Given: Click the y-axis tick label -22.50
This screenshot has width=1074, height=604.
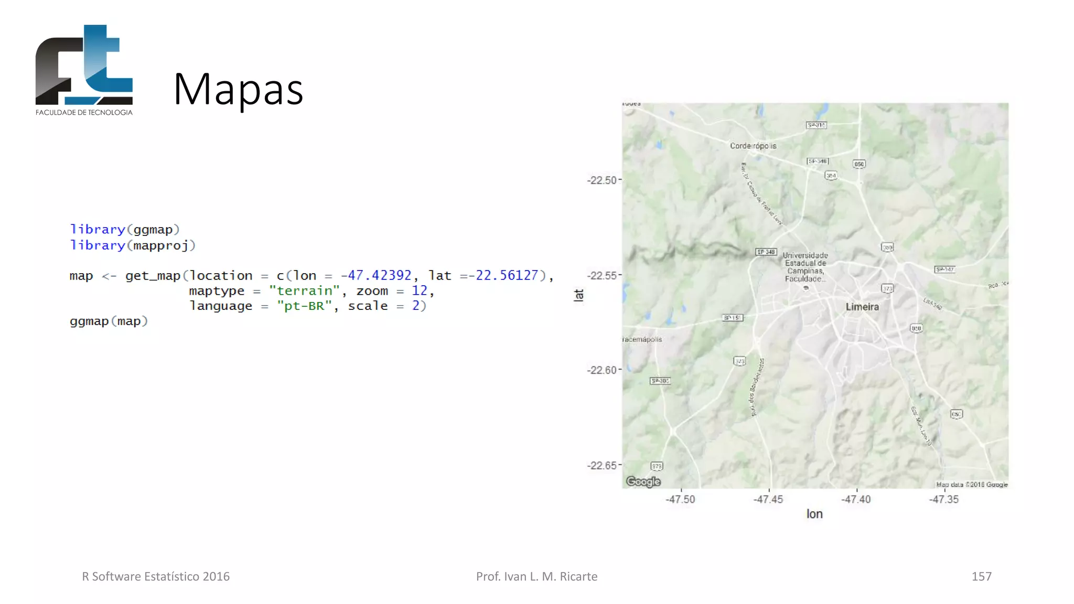Looking at the screenshot, I should point(602,180).
